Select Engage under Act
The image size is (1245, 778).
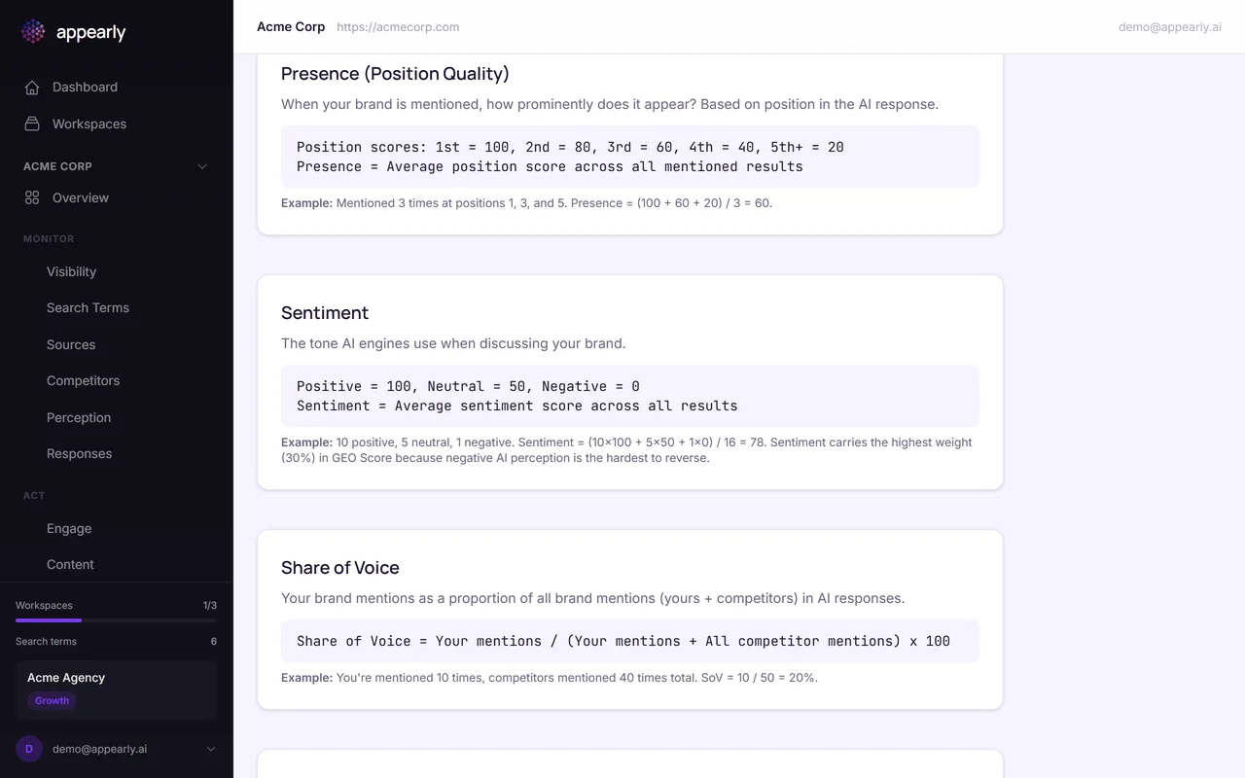(x=69, y=528)
